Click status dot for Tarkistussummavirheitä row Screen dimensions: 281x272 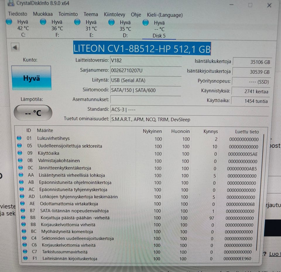point(25,251)
